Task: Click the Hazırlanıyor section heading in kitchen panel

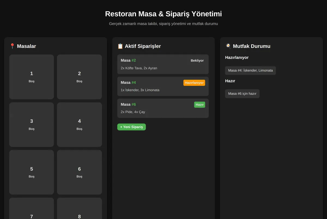Action: 237,58
